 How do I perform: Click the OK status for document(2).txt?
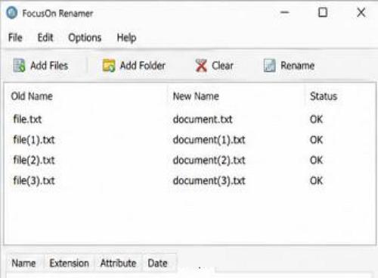[316, 160]
